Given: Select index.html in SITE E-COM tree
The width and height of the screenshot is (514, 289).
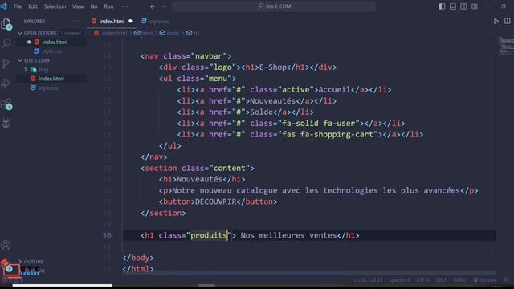Looking at the screenshot, I should point(51,79).
